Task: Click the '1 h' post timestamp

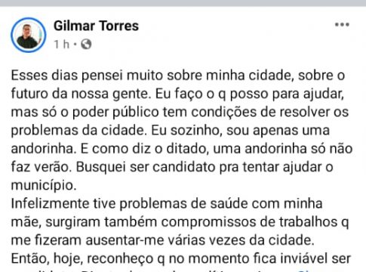Action: pos(62,45)
